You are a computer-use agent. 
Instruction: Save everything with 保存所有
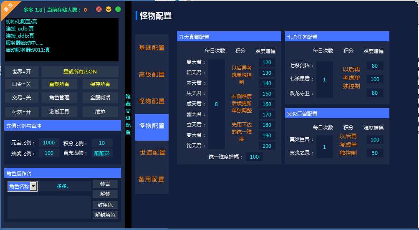[100, 84]
